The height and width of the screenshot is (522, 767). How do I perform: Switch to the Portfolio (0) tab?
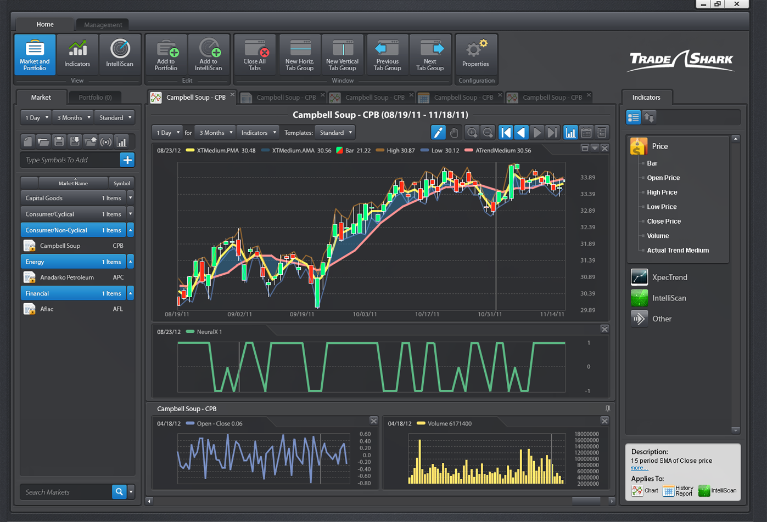[95, 98]
